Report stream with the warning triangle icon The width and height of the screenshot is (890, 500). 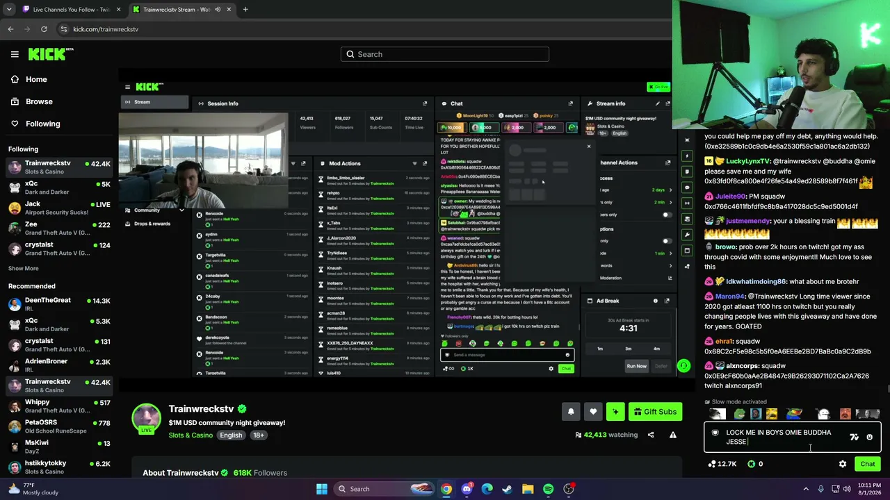pyautogui.click(x=672, y=435)
